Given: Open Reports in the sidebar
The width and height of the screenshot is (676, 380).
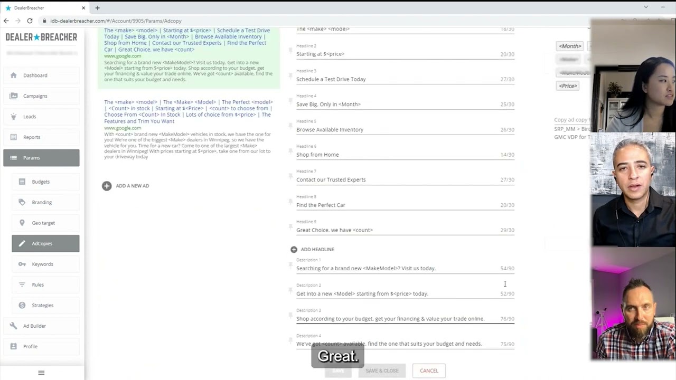Looking at the screenshot, I should (x=41, y=137).
